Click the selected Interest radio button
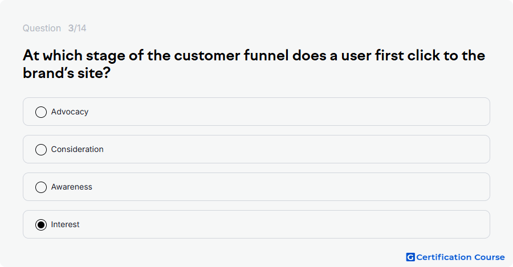 pos(41,225)
